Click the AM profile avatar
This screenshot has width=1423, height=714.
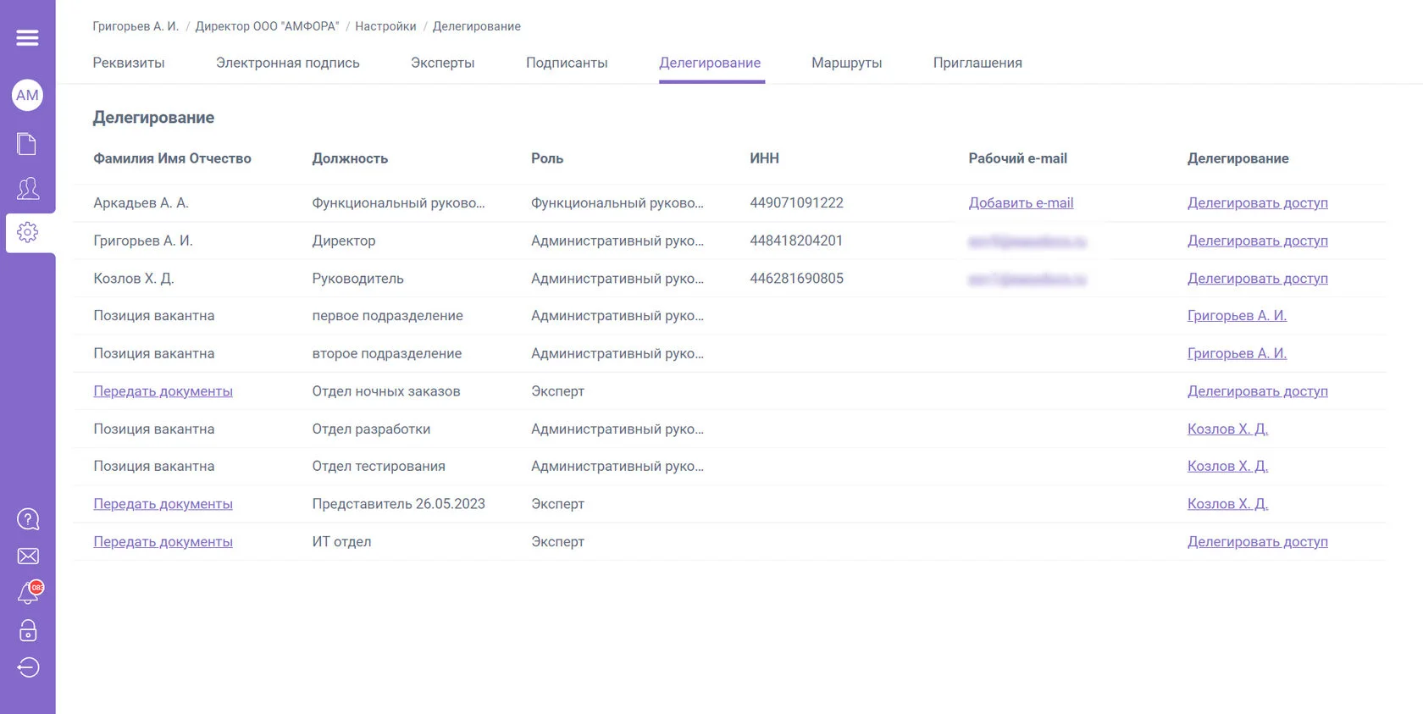point(27,95)
